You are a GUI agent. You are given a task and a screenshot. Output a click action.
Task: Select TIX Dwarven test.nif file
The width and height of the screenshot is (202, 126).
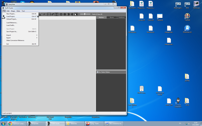(x=160, y=91)
